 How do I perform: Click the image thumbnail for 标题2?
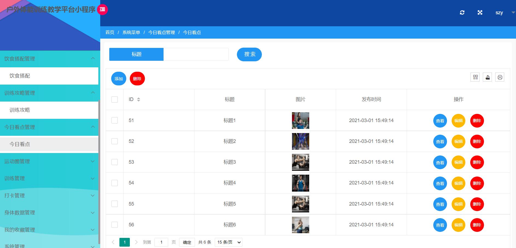tap(300, 141)
